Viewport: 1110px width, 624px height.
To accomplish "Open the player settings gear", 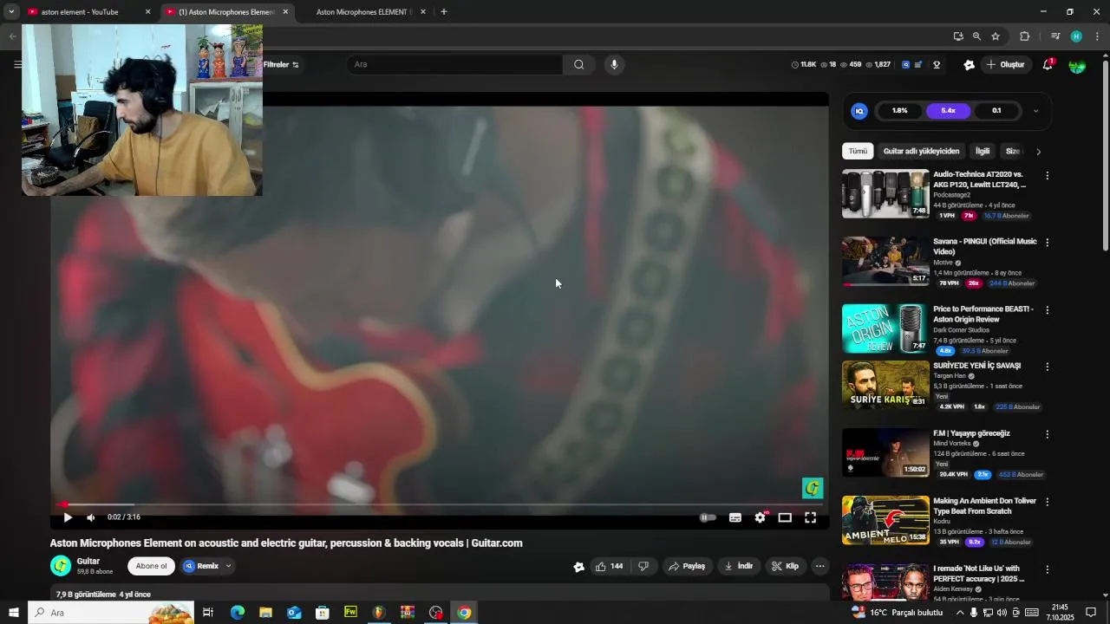I will (x=761, y=517).
